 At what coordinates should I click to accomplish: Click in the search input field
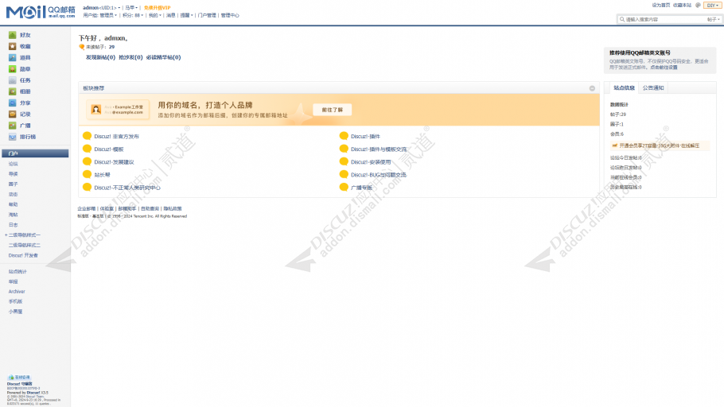tap(665, 19)
